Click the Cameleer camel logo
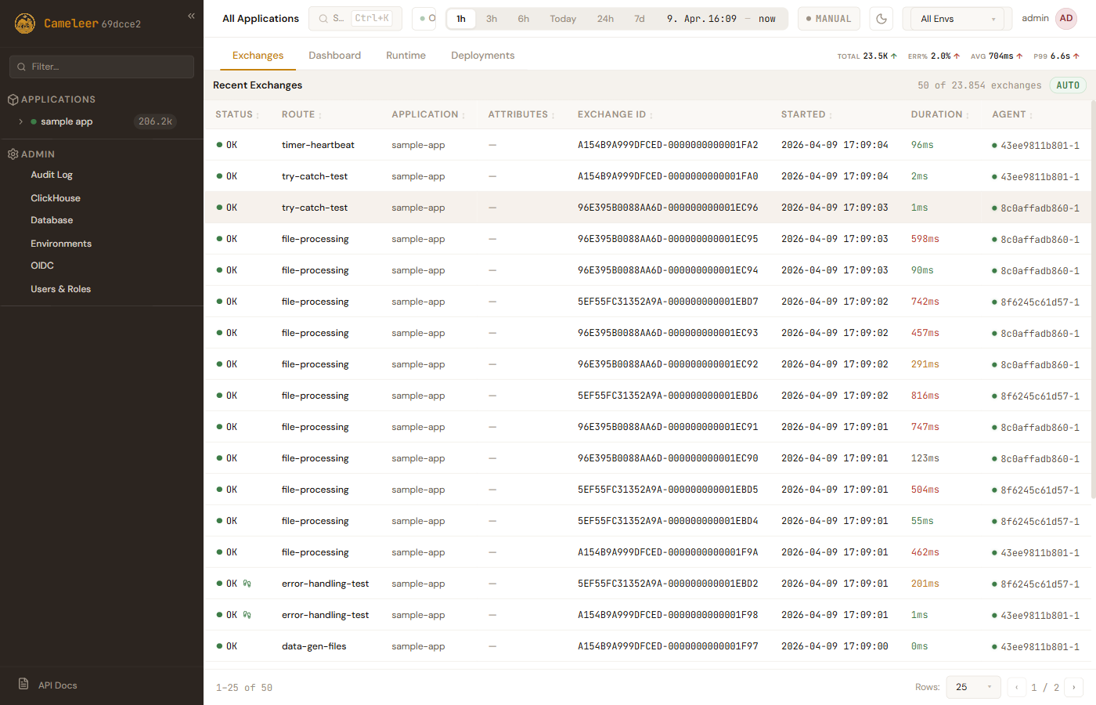Viewport: 1096px width, 705px height. (x=25, y=23)
